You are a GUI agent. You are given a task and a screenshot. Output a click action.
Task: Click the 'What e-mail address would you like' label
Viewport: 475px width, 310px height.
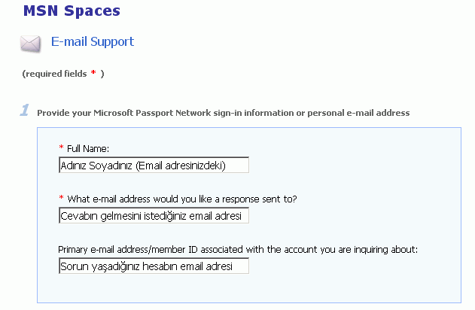pos(135,199)
